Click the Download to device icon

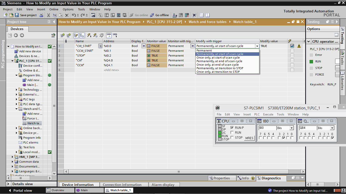[107, 15]
